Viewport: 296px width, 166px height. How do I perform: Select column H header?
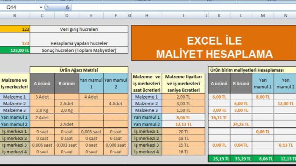(x=147, y=16)
